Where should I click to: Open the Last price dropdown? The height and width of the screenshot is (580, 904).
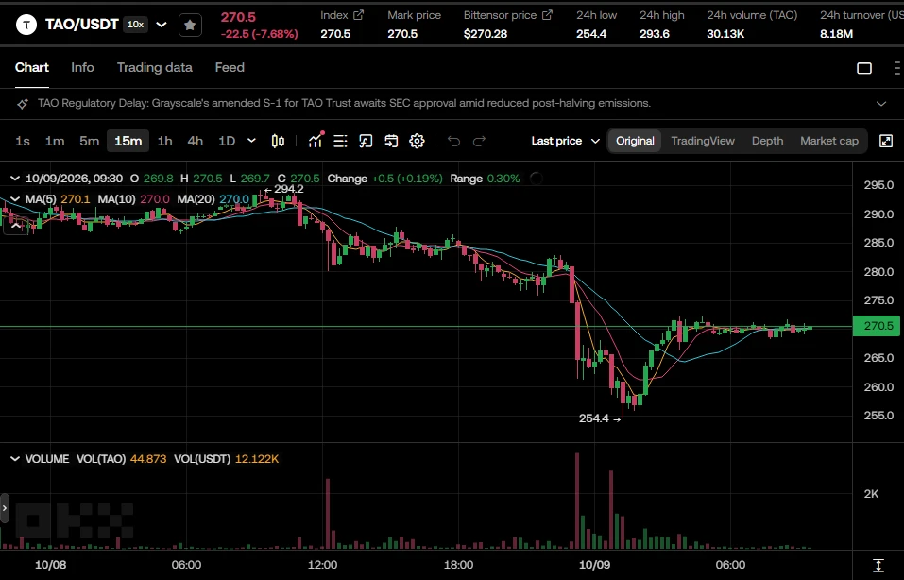click(566, 142)
